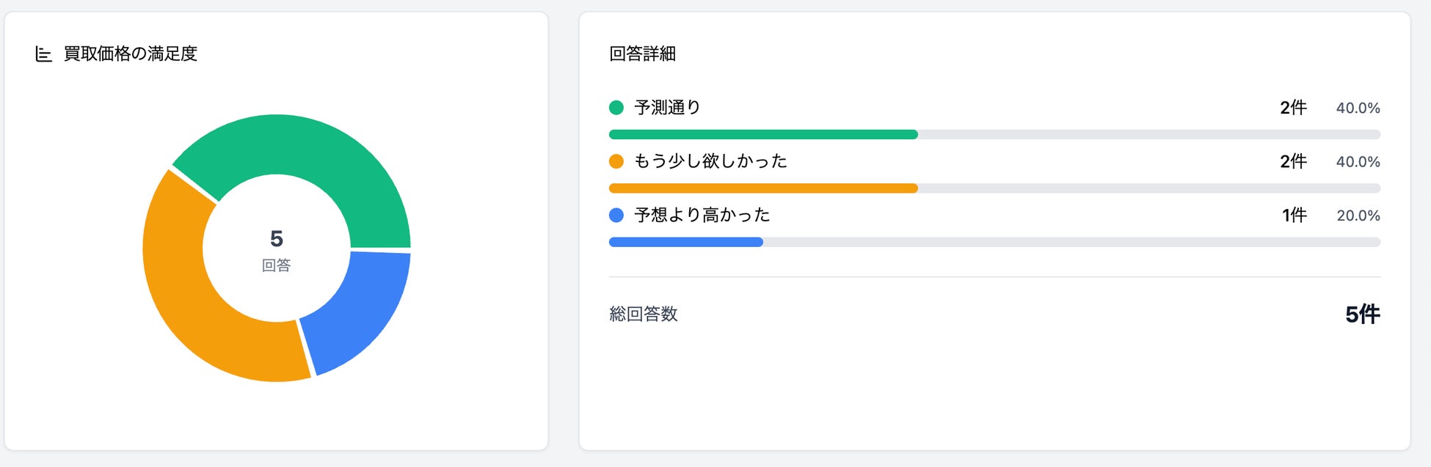This screenshot has height=467, width=1431.
Task: Click the 予想より高かった legend label
Action: 702,215
